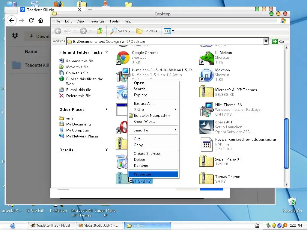The height and width of the screenshot is (230, 307).
Task: Open the address bar dropdown
Action: pyautogui.click(x=266, y=41)
